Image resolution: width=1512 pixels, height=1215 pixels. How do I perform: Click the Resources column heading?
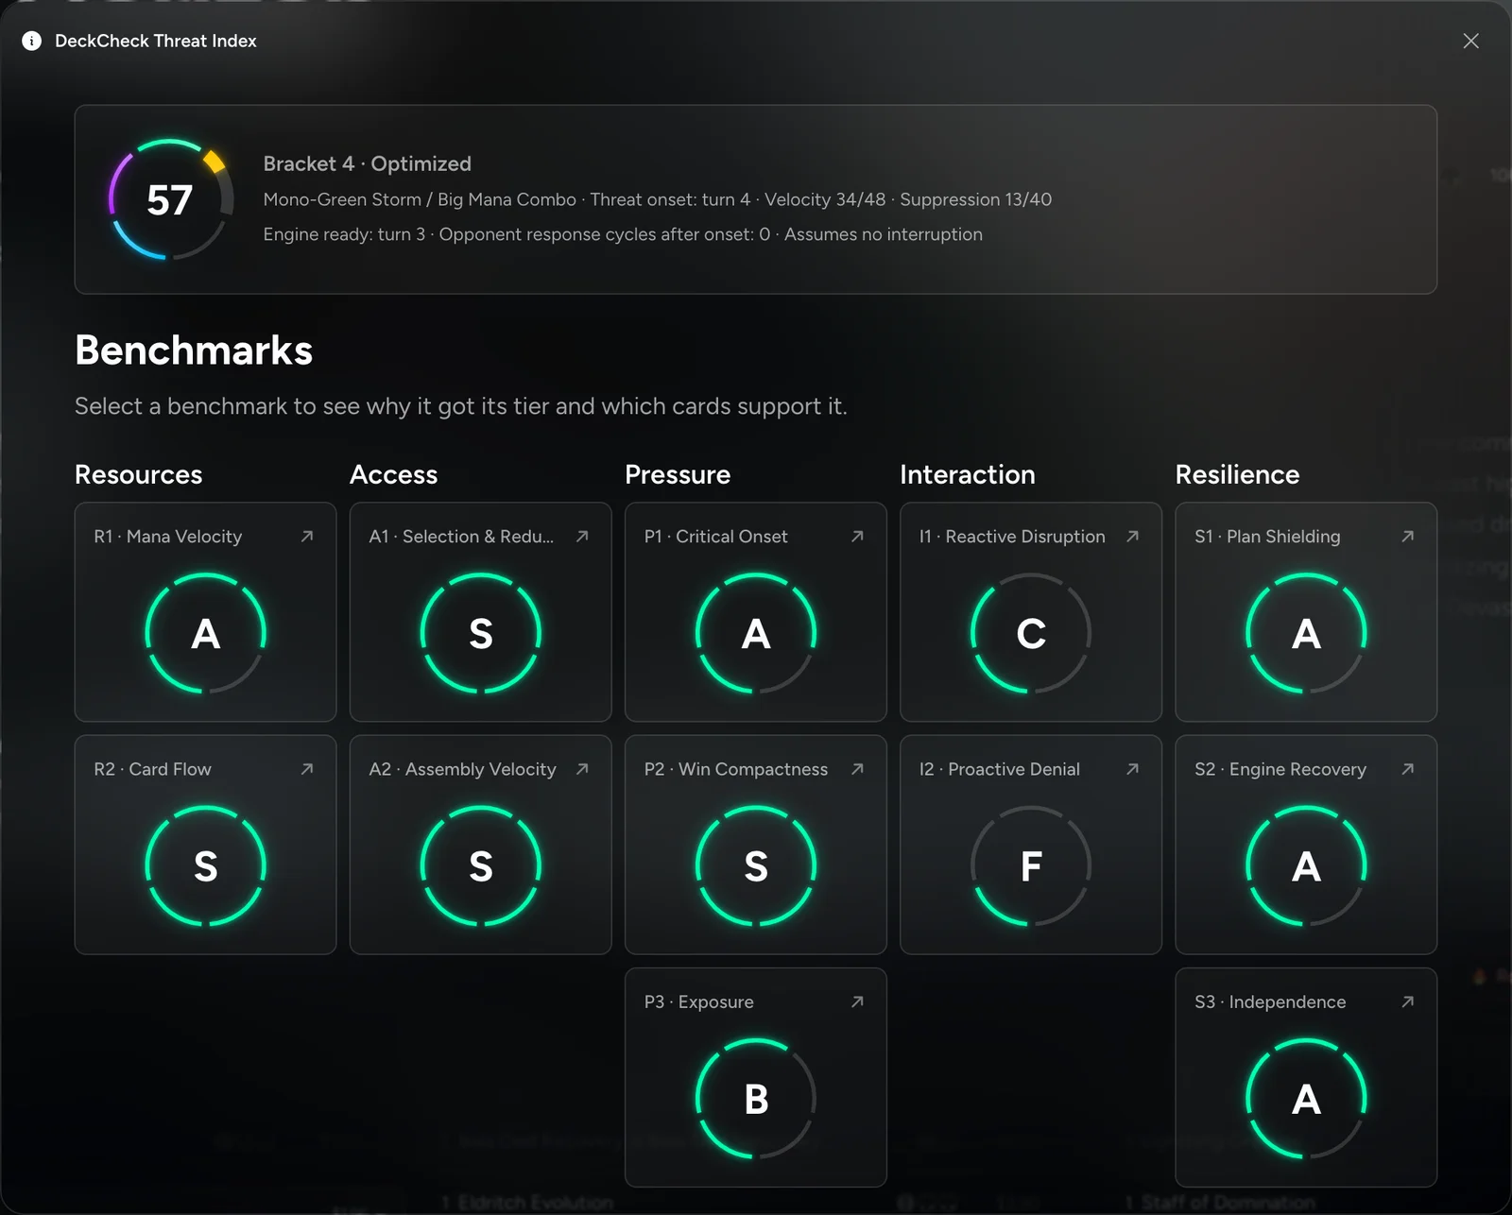(x=138, y=474)
